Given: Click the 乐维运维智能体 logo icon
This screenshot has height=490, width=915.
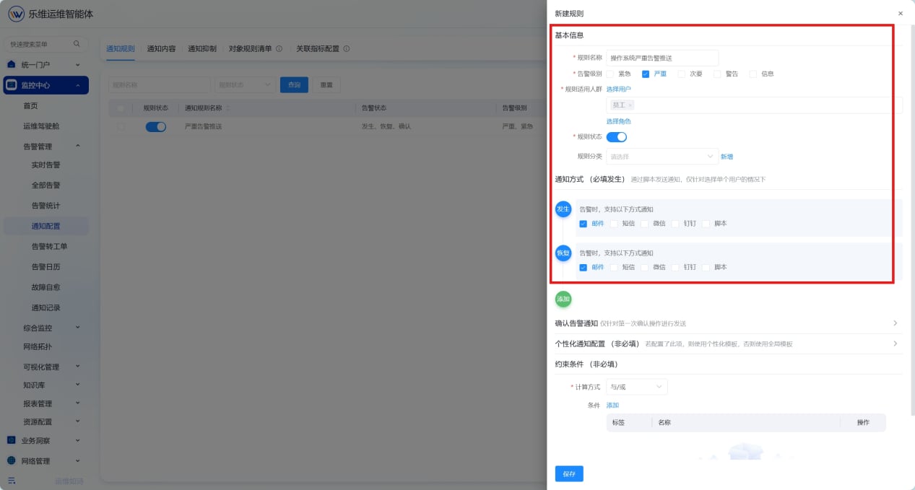Looking at the screenshot, I should (x=16, y=14).
